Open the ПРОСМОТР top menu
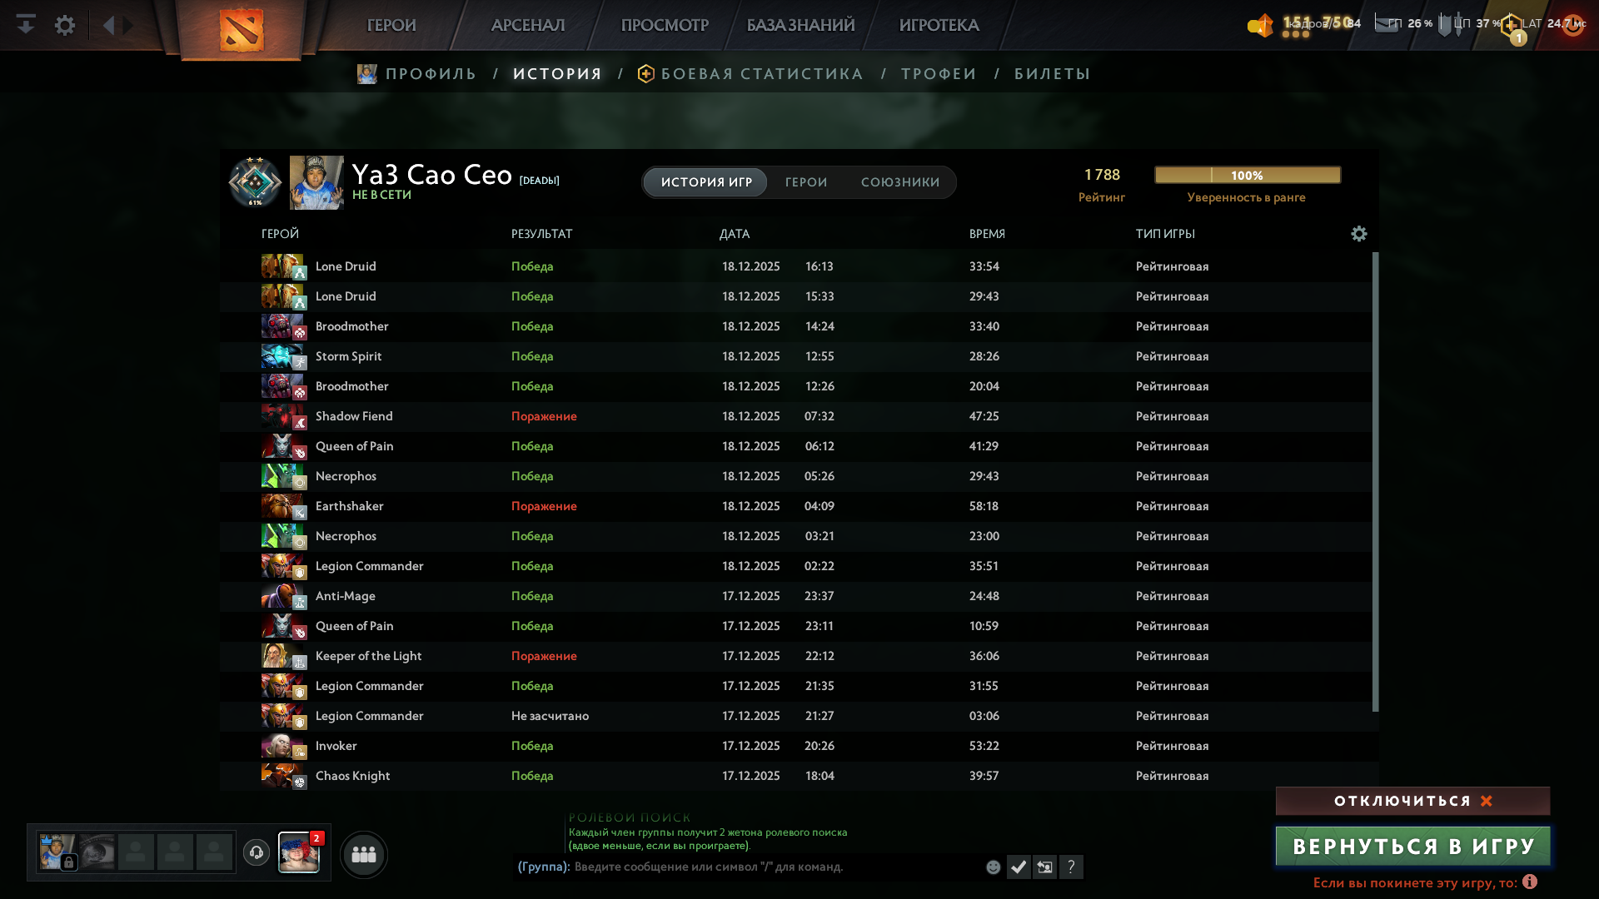This screenshot has width=1599, height=899. [665, 25]
